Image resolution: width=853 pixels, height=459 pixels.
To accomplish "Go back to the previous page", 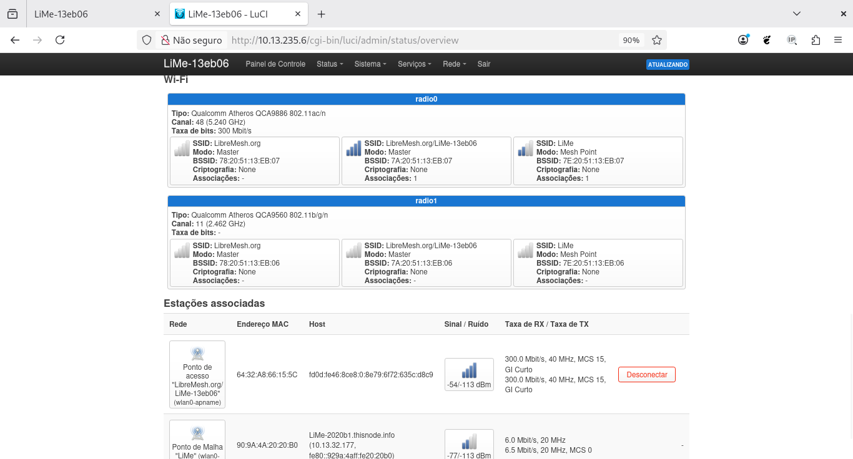I will pyautogui.click(x=15, y=40).
